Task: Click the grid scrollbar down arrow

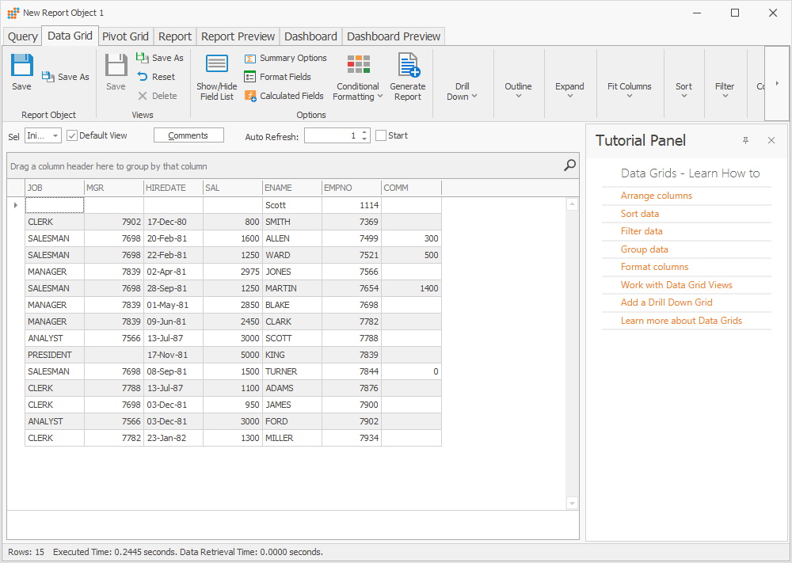Action: tap(572, 502)
